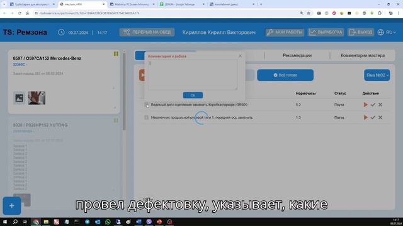Click the All ready (Всё готово) button
This screenshot has height=226, width=403.
(x=285, y=75)
